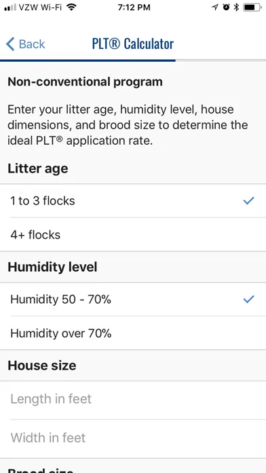Tap the battery icon in status bar
Screen dimensions: 266x473
click(x=252, y=7)
